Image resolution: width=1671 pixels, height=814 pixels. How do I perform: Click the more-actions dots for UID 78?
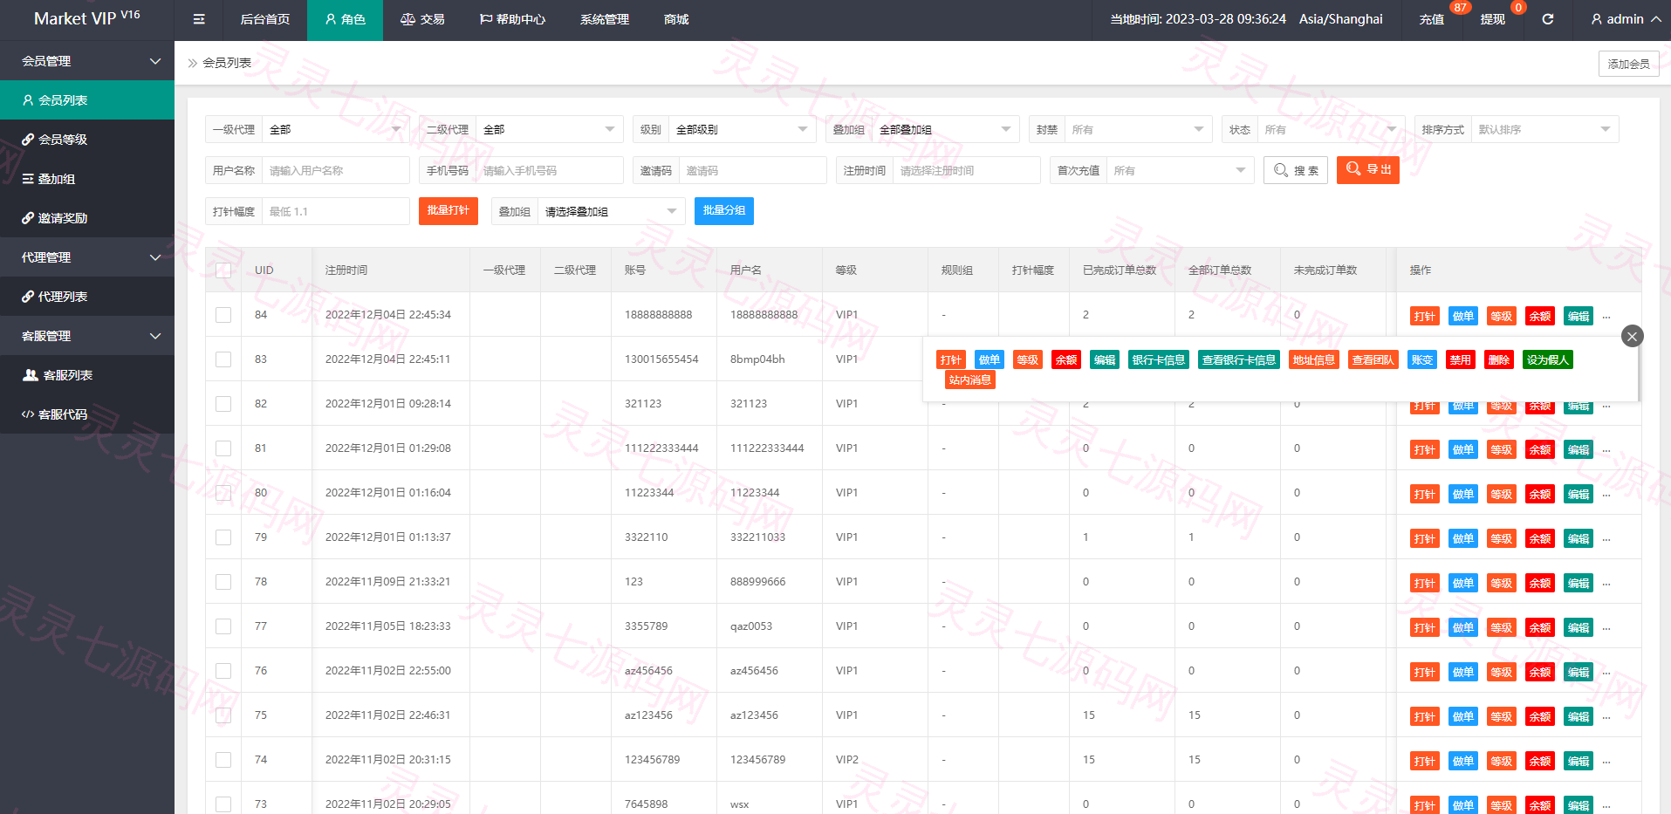click(1606, 584)
